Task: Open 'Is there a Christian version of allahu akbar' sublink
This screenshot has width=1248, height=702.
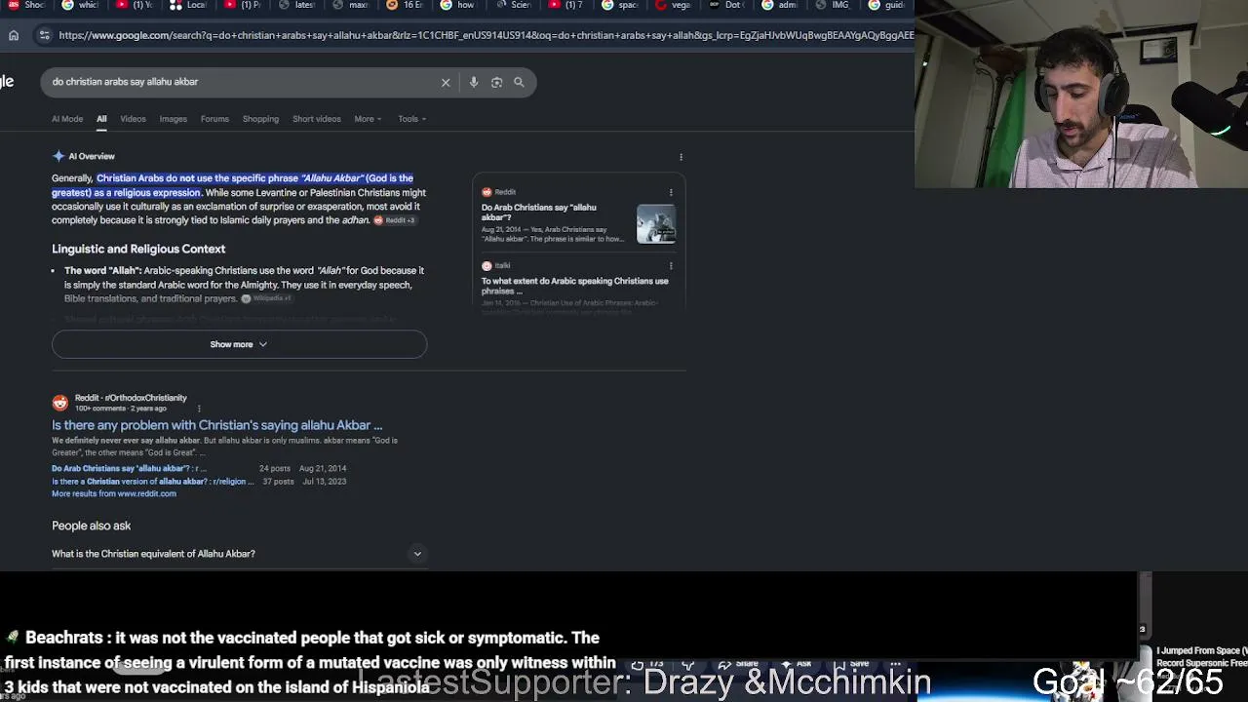Action: pos(152,482)
